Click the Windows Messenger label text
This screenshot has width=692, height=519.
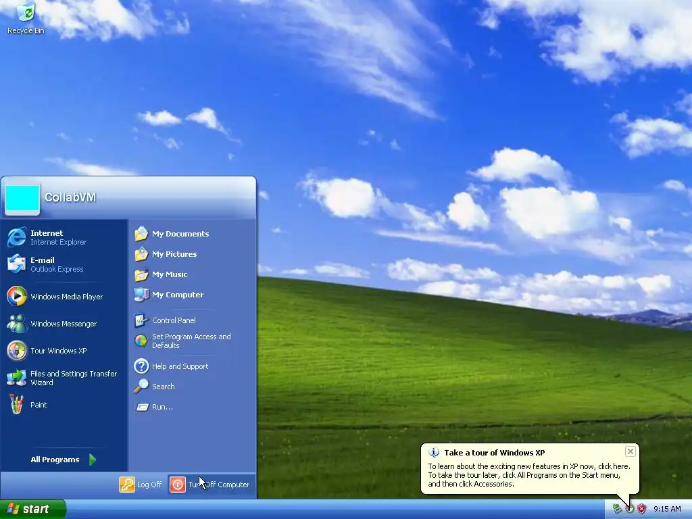coord(64,324)
